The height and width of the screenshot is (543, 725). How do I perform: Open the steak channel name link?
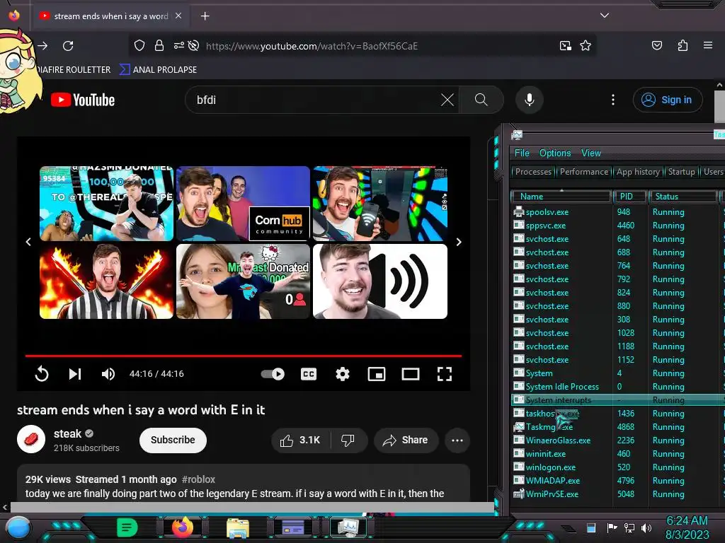click(x=67, y=433)
